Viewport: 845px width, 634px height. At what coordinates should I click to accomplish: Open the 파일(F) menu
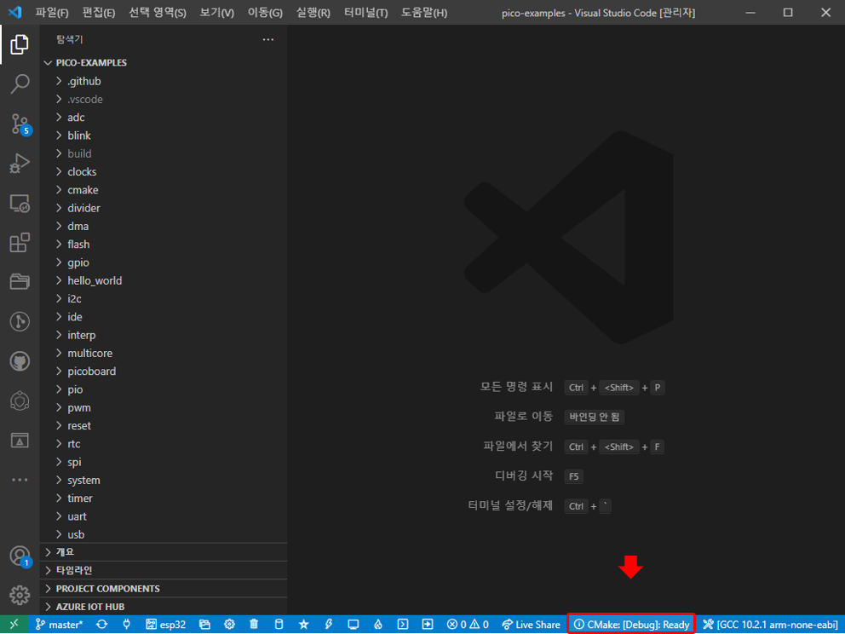pos(52,13)
